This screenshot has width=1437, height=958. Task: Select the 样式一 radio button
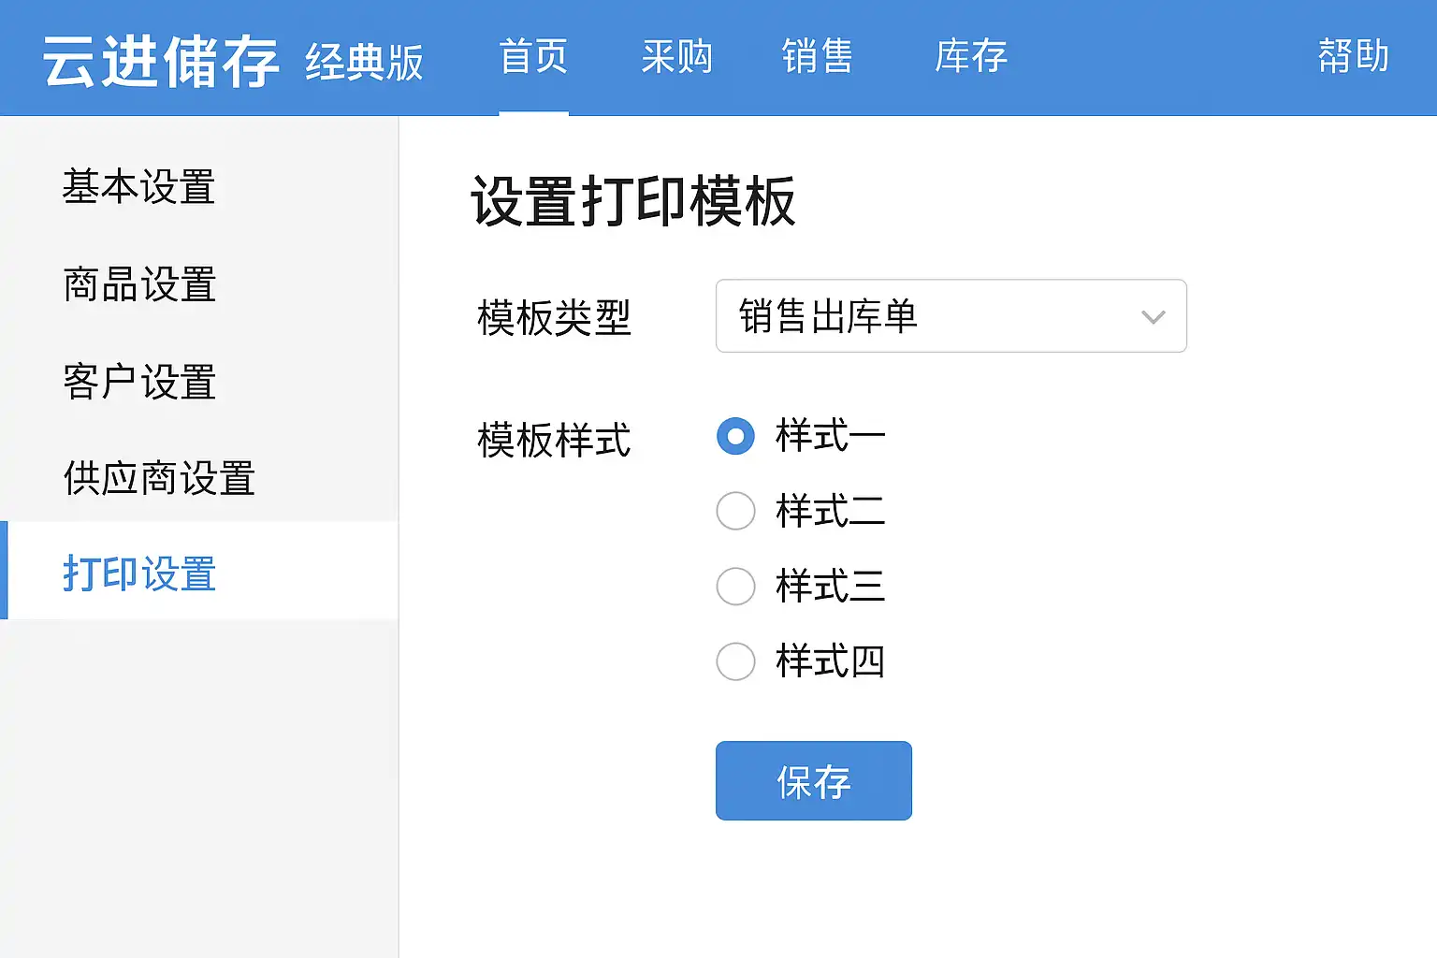tap(735, 436)
